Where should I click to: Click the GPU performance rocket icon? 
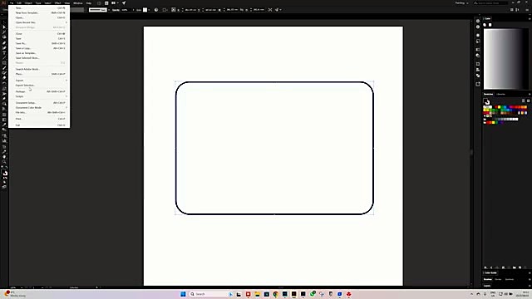tap(124, 3)
